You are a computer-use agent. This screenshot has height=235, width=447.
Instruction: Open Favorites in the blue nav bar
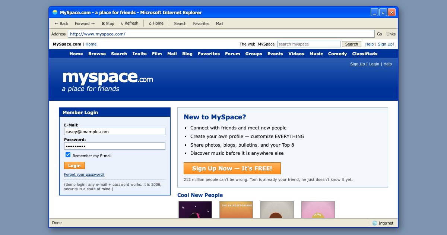[209, 54]
